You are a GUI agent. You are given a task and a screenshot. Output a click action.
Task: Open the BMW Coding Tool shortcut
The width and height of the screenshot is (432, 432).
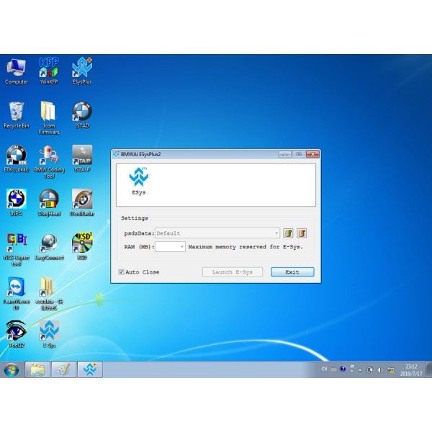click(49, 162)
